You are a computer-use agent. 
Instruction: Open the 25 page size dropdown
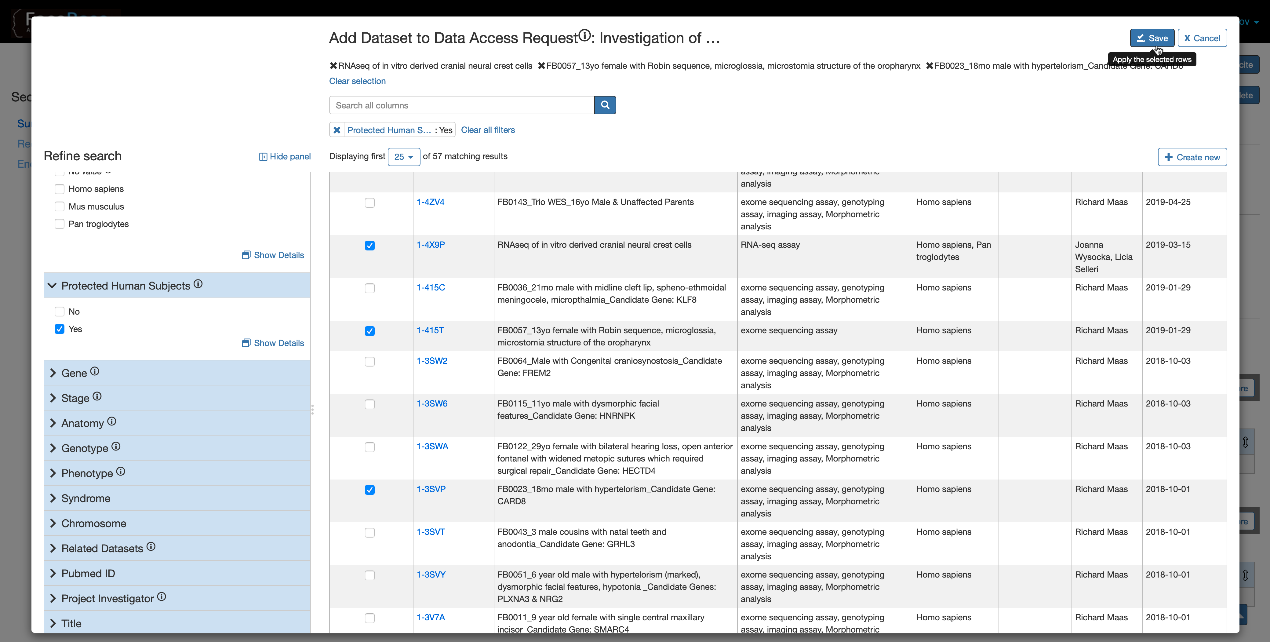coord(404,157)
